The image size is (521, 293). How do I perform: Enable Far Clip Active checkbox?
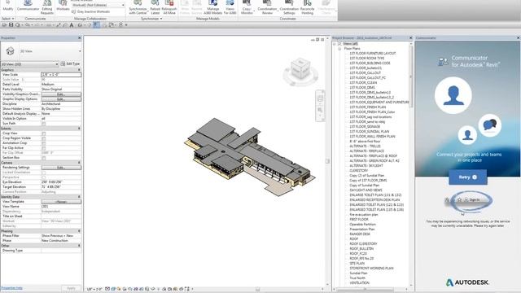click(x=43, y=148)
